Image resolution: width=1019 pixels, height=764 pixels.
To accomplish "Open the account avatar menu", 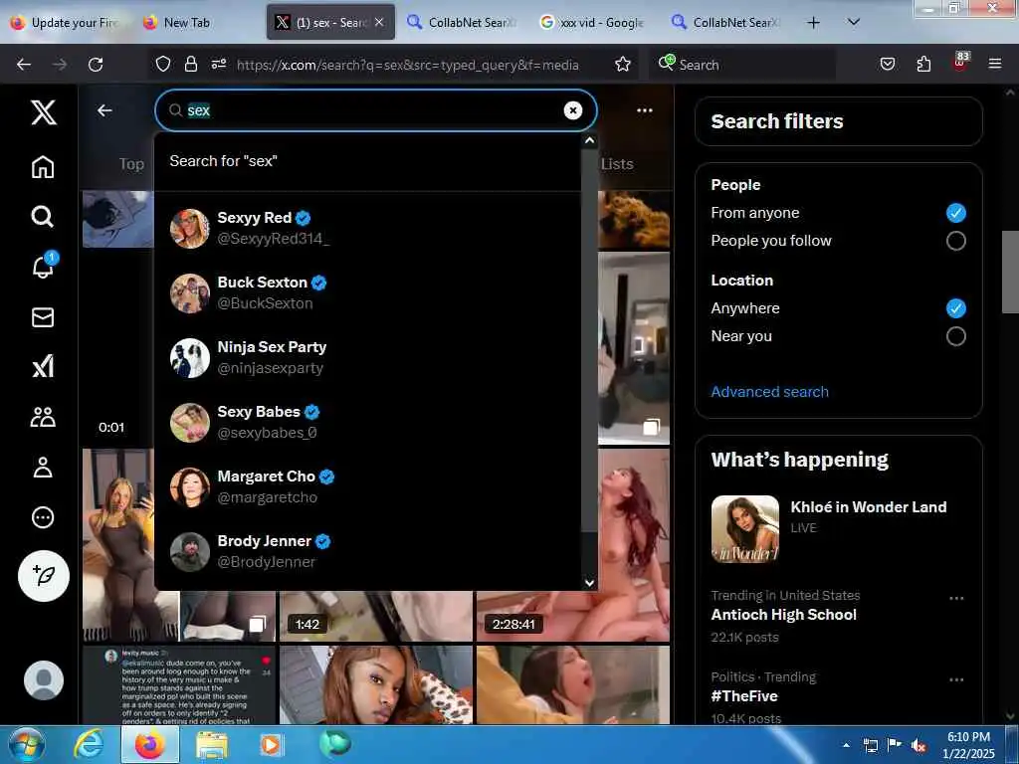I will tap(44, 680).
